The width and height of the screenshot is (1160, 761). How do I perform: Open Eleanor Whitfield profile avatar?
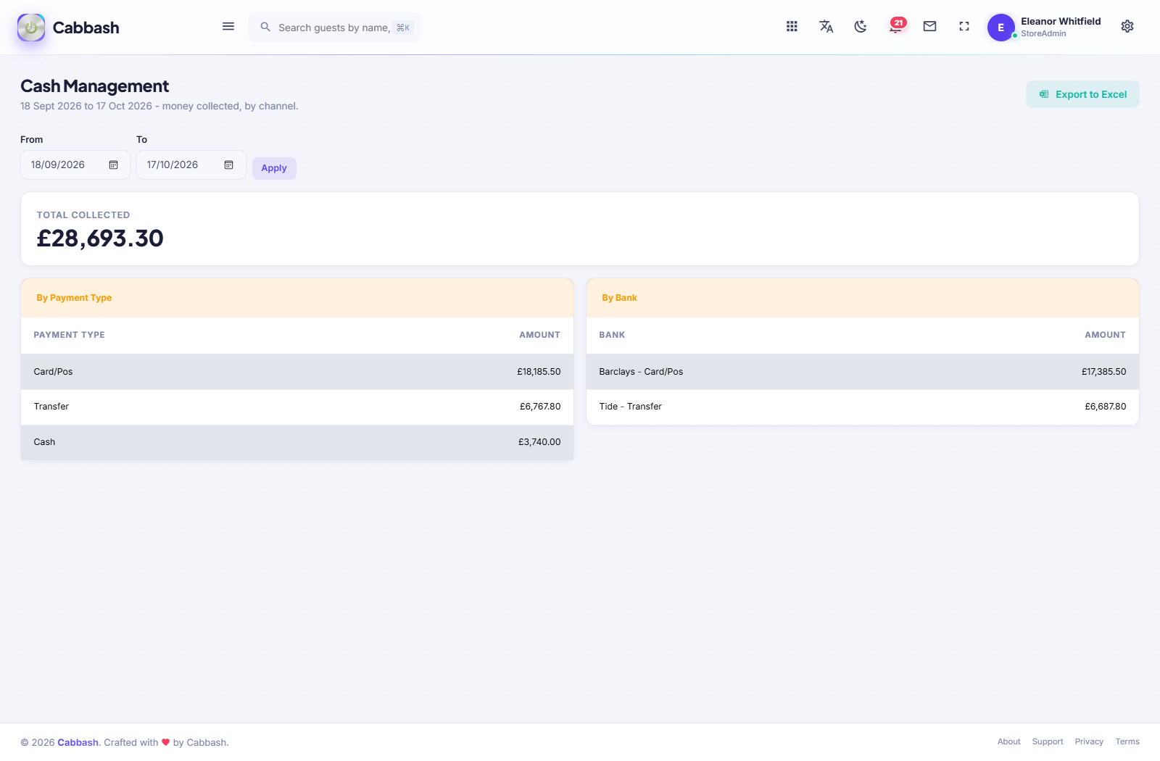tap(1000, 28)
